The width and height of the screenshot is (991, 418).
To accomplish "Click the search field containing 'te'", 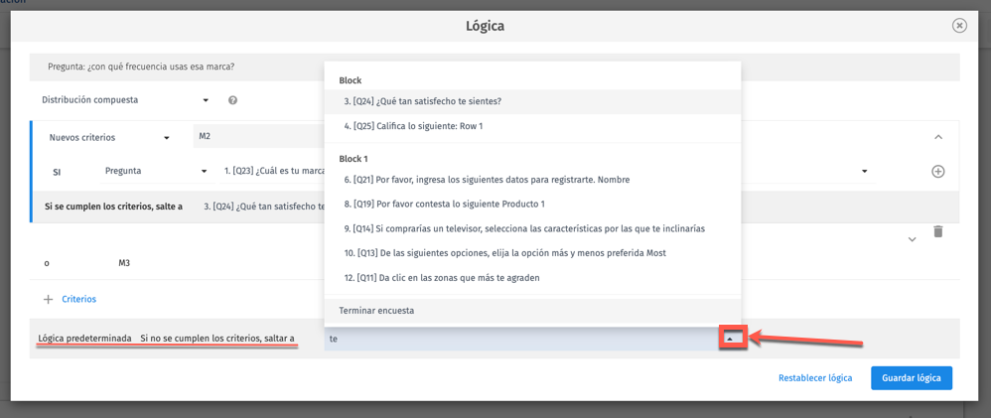I will point(521,339).
